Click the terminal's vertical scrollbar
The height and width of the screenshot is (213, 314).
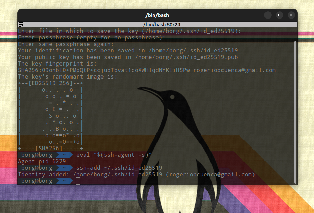[295, 110]
